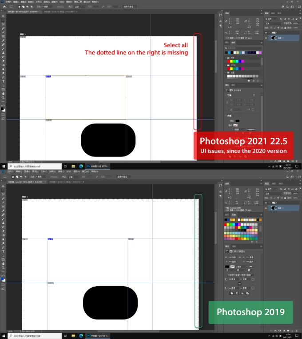302x339 pixels.
Task: Select the Lasso tool in upper Photoshop window
Action: click(x=3, y=24)
